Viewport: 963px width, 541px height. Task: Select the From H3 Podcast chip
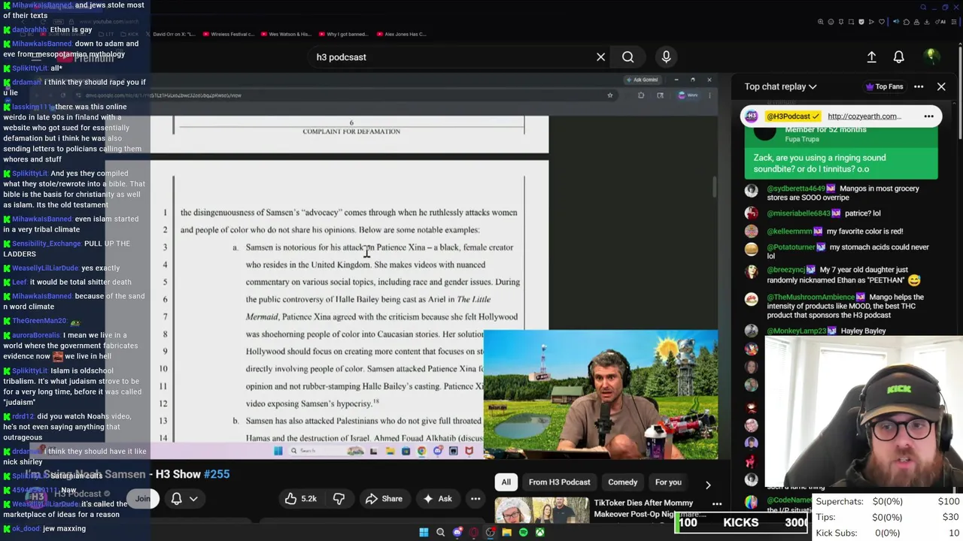(x=559, y=482)
